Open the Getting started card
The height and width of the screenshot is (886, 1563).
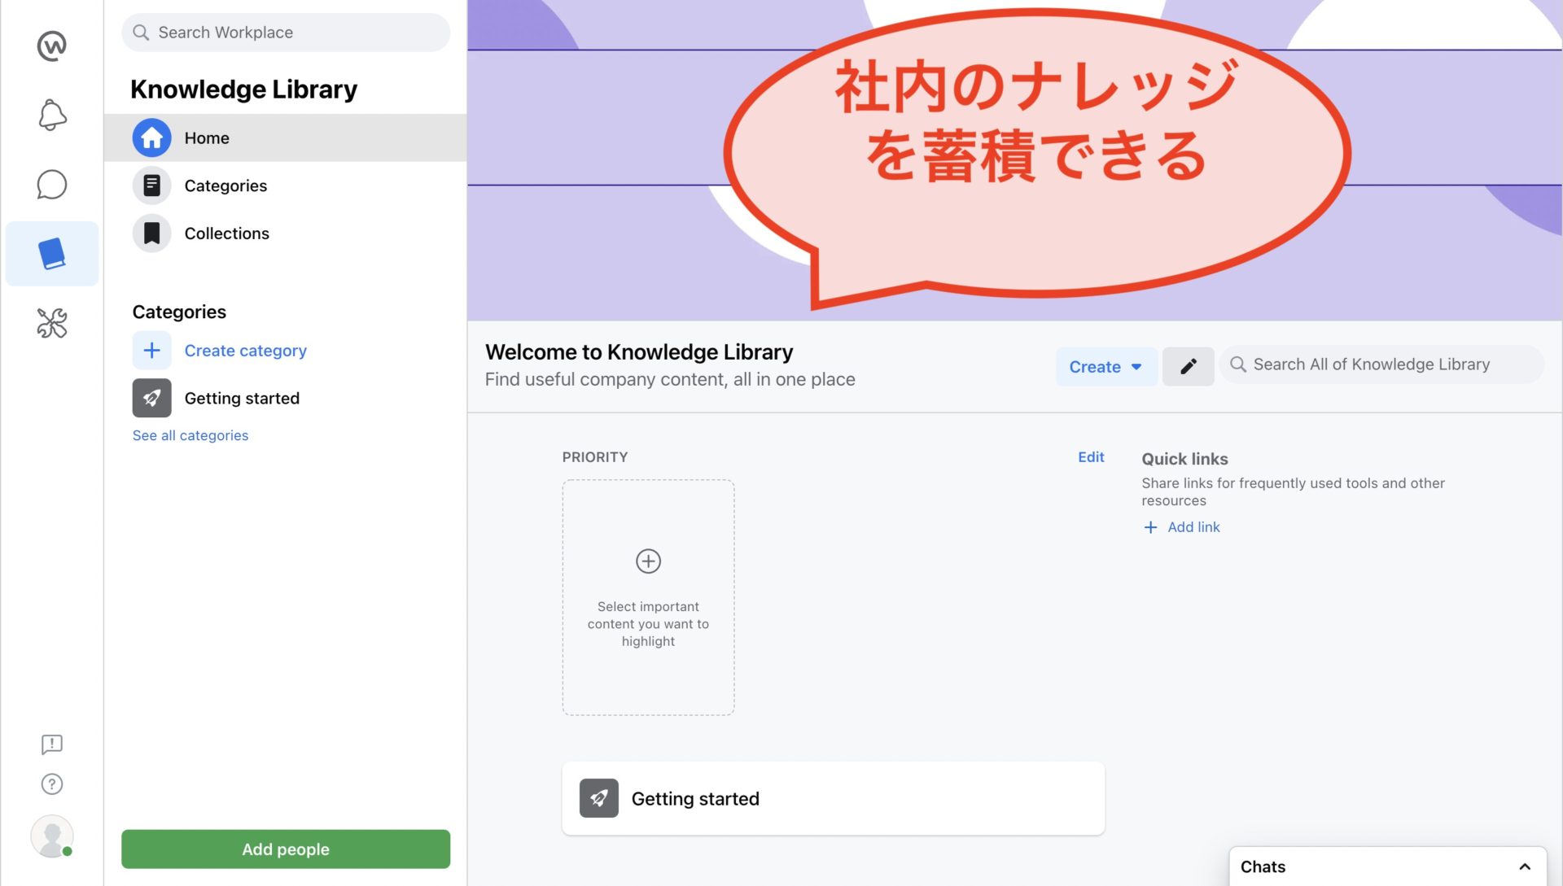833,799
